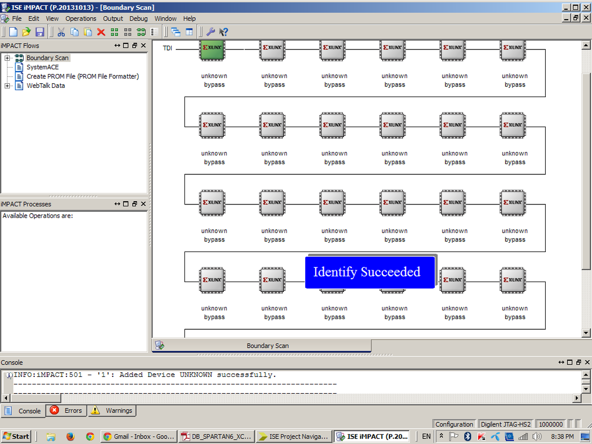Click the EN language indicator
This screenshot has height=444, width=592.
(426, 436)
